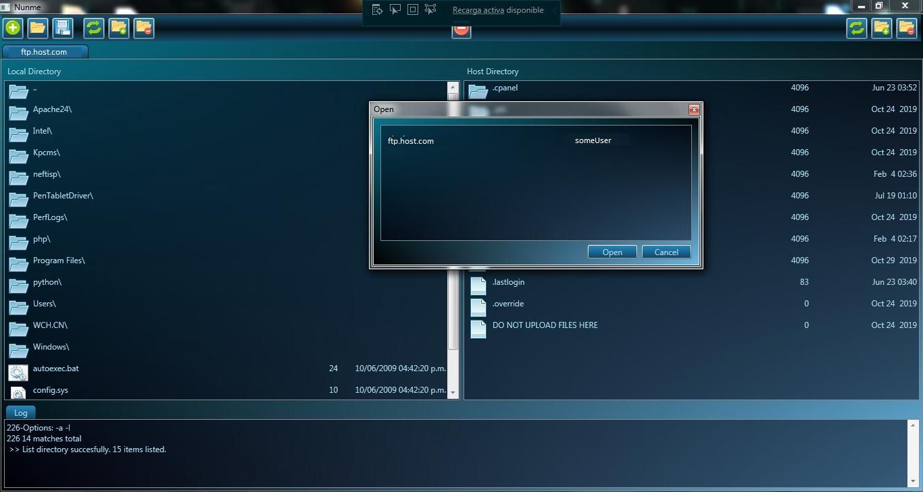Click the autoexec.bat file icon
The image size is (923, 492).
tap(18, 371)
